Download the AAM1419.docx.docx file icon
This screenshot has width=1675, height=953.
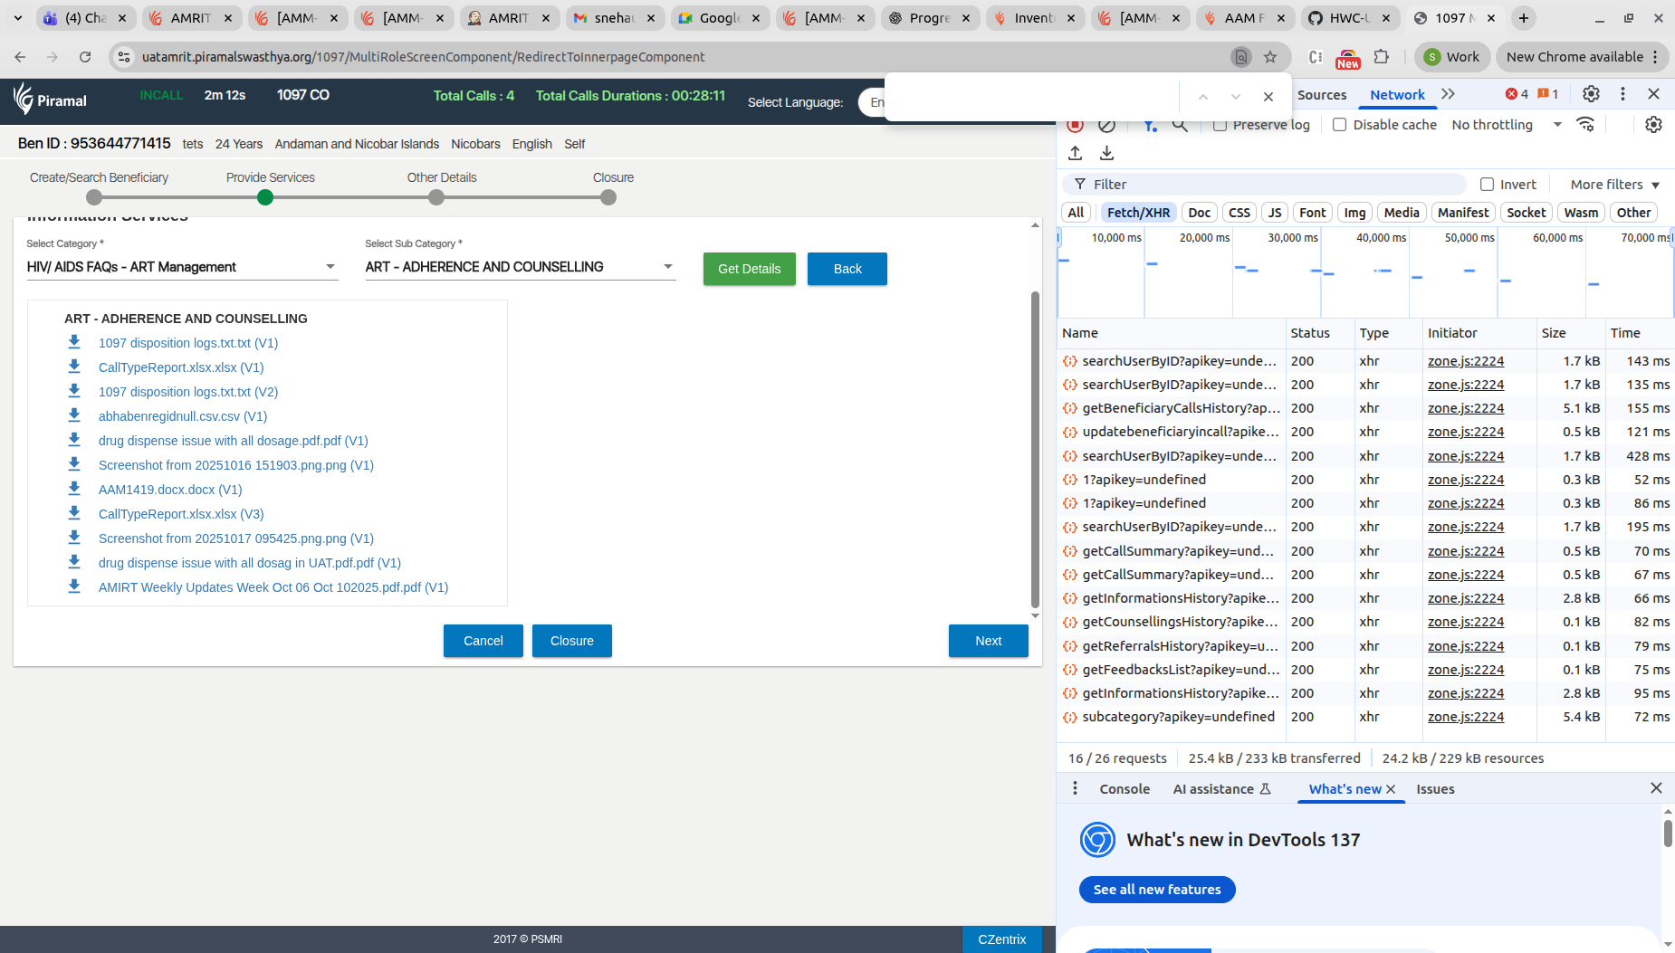pyautogui.click(x=74, y=489)
